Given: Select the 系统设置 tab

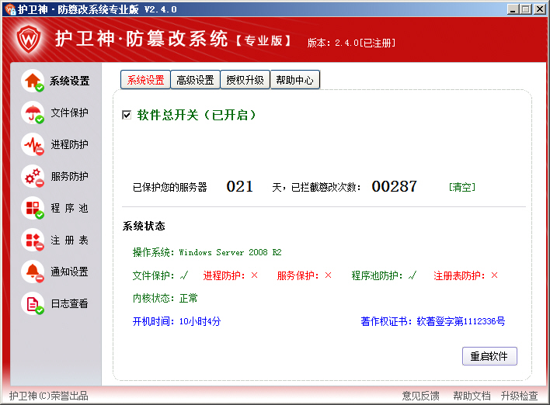Looking at the screenshot, I should tap(145, 80).
